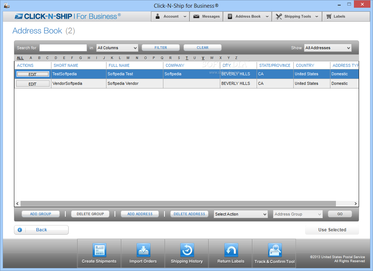Show ALL letters in alphabet filter

[x=20, y=58]
